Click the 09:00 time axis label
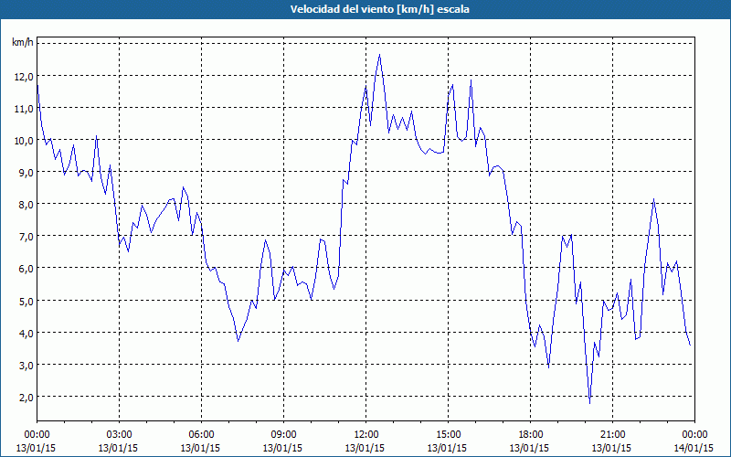The height and width of the screenshot is (457, 731). [x=283, y=435]
